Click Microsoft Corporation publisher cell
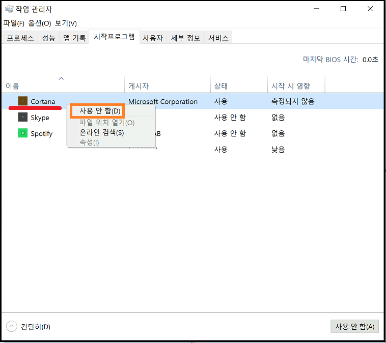 tap(163, 101)
